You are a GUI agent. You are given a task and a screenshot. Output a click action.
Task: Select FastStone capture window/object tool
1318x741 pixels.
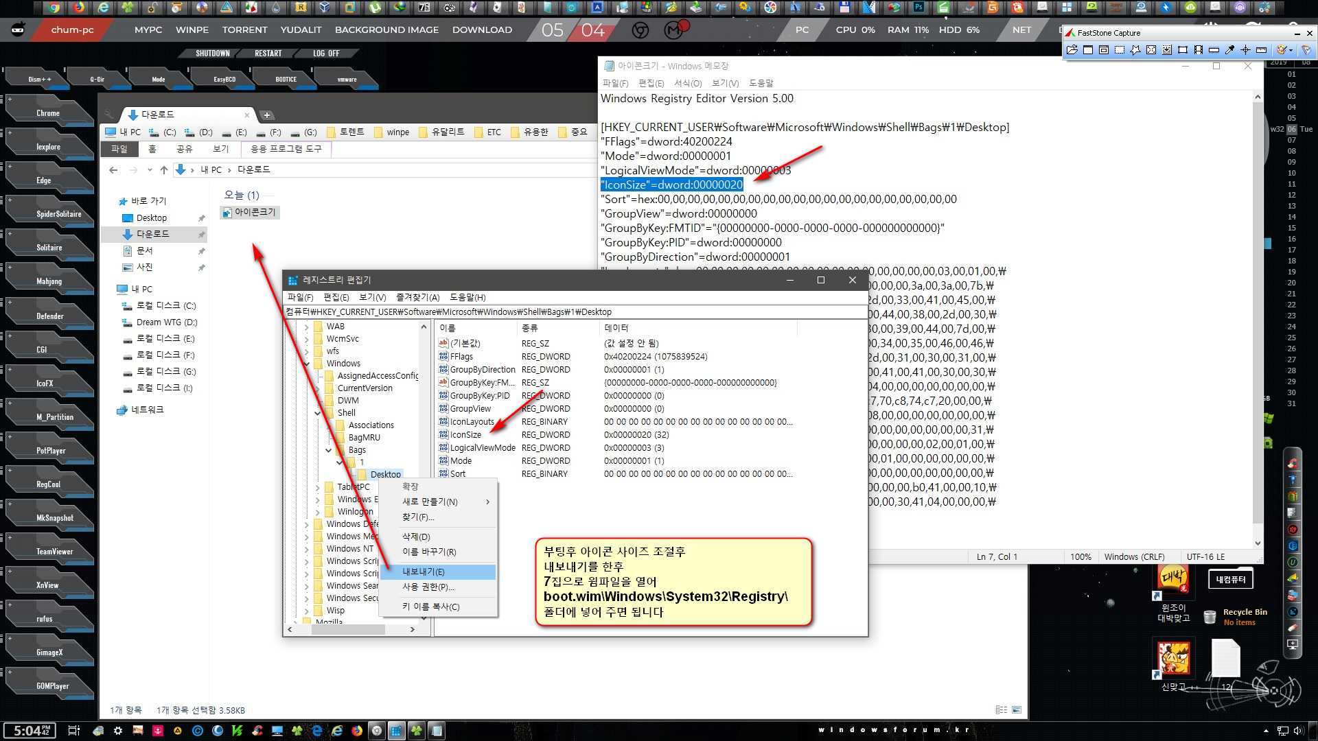pyautogui.click(x=1104, y=49)
